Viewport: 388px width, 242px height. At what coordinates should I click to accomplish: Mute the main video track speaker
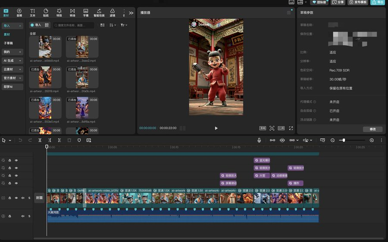pyautogui.click(x=23, y=198)
